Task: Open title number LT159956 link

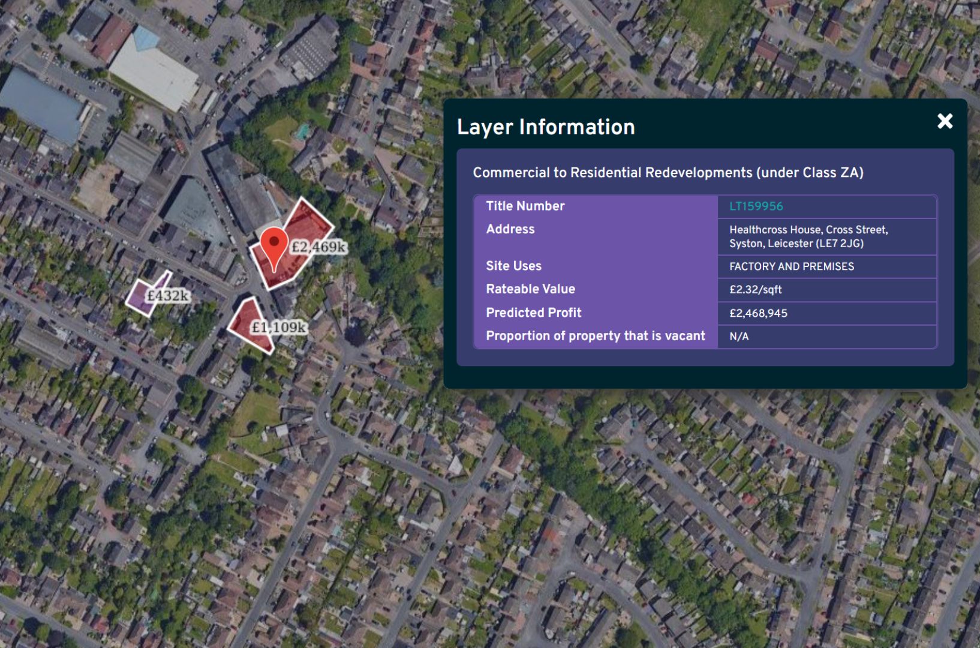Action: (x=756, y=206)
